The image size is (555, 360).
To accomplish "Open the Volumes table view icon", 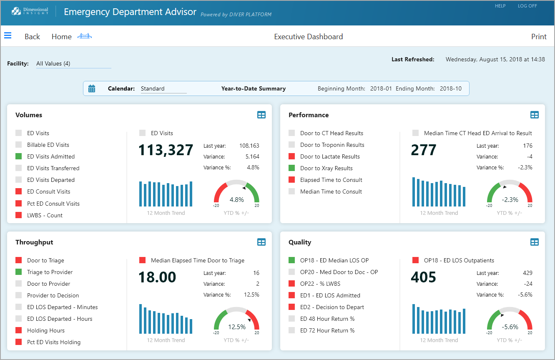I will pos(261,115).
